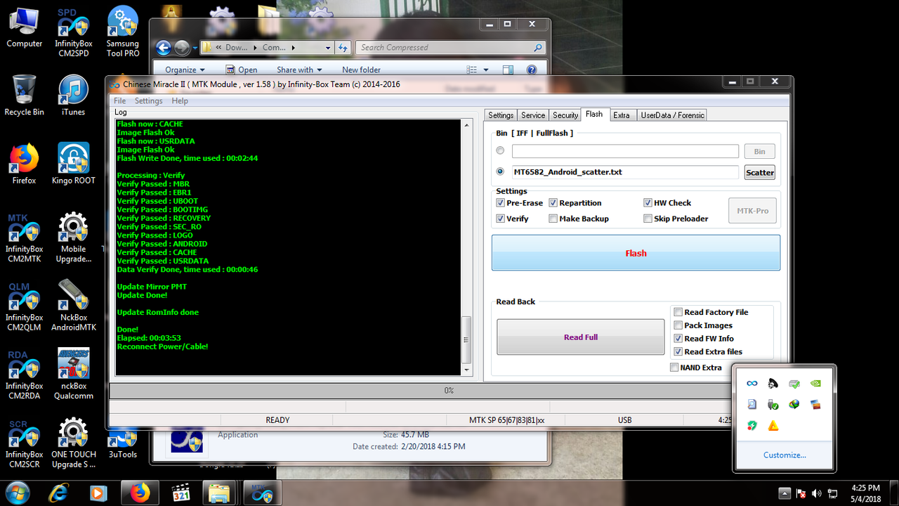
Task: Open the Organize dropdown in Explorer
Action: (184, 70)
